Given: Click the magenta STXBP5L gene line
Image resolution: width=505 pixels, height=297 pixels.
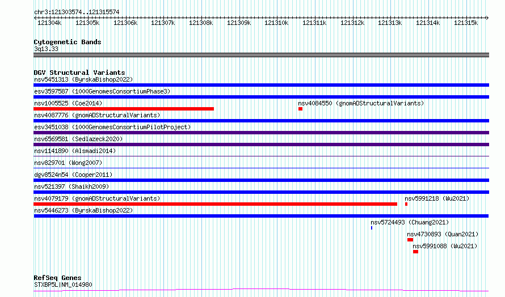Looking at the screenshot, I should pyautogui.click(x=261, y=290).
